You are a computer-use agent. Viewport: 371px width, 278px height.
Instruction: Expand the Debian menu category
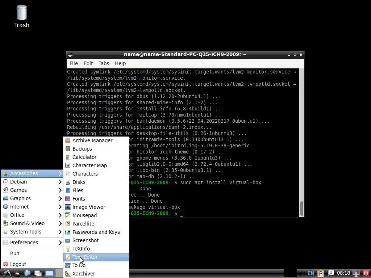coord(32,182)
